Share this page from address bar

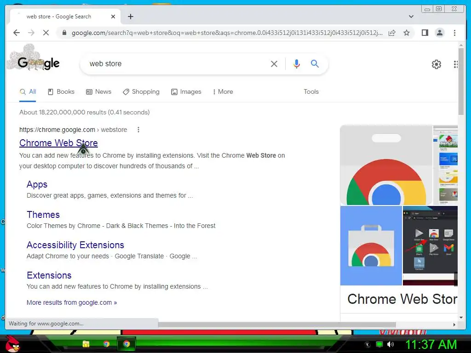392,33
